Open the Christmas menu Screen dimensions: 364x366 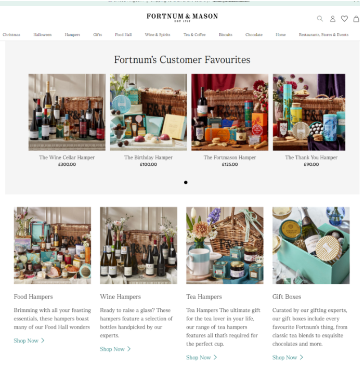tap(11, 34)
